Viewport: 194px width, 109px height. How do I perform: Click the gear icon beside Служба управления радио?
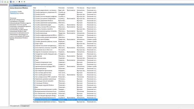click(x=34, y=25)
